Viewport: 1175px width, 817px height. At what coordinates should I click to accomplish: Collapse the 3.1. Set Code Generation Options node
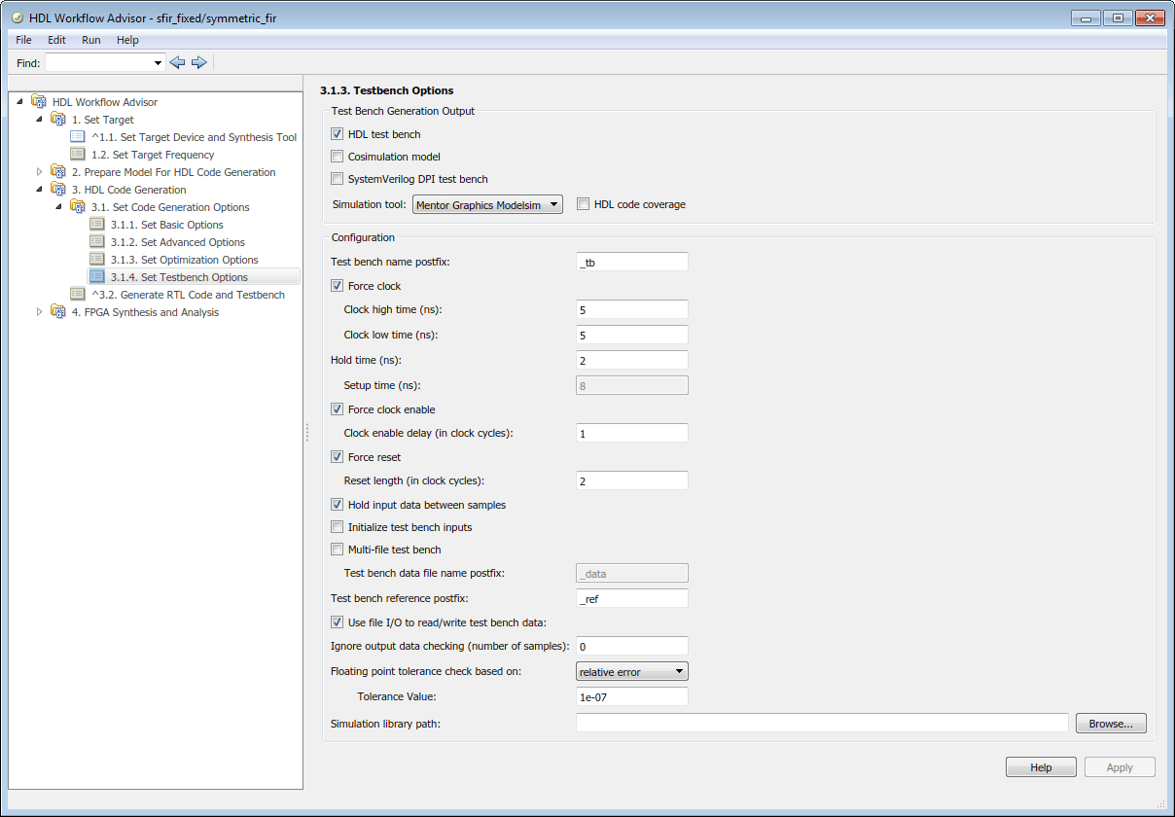pyautogui.click(x=59, y=206)
